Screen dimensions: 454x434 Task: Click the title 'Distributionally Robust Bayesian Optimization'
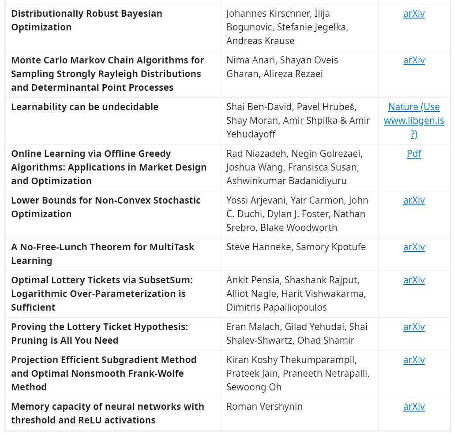pos(86,20)
